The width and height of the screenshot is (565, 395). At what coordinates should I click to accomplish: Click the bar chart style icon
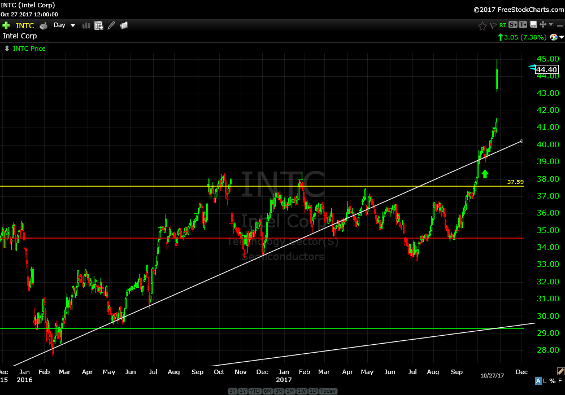coord(86,25)
